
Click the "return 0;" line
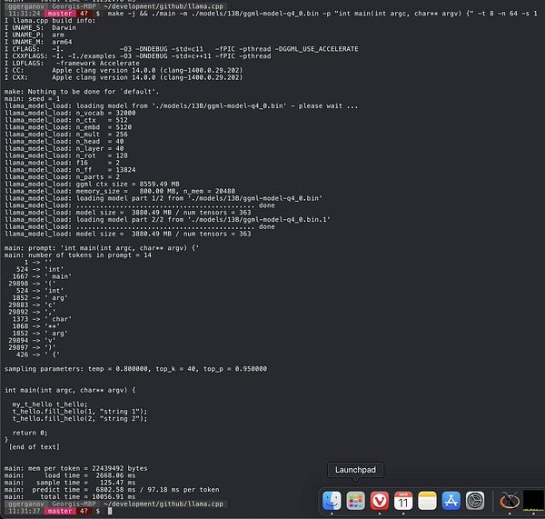point(30,433)
